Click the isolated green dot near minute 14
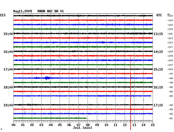The height and width of the screenshot is (132, 174). pos(143,100)
